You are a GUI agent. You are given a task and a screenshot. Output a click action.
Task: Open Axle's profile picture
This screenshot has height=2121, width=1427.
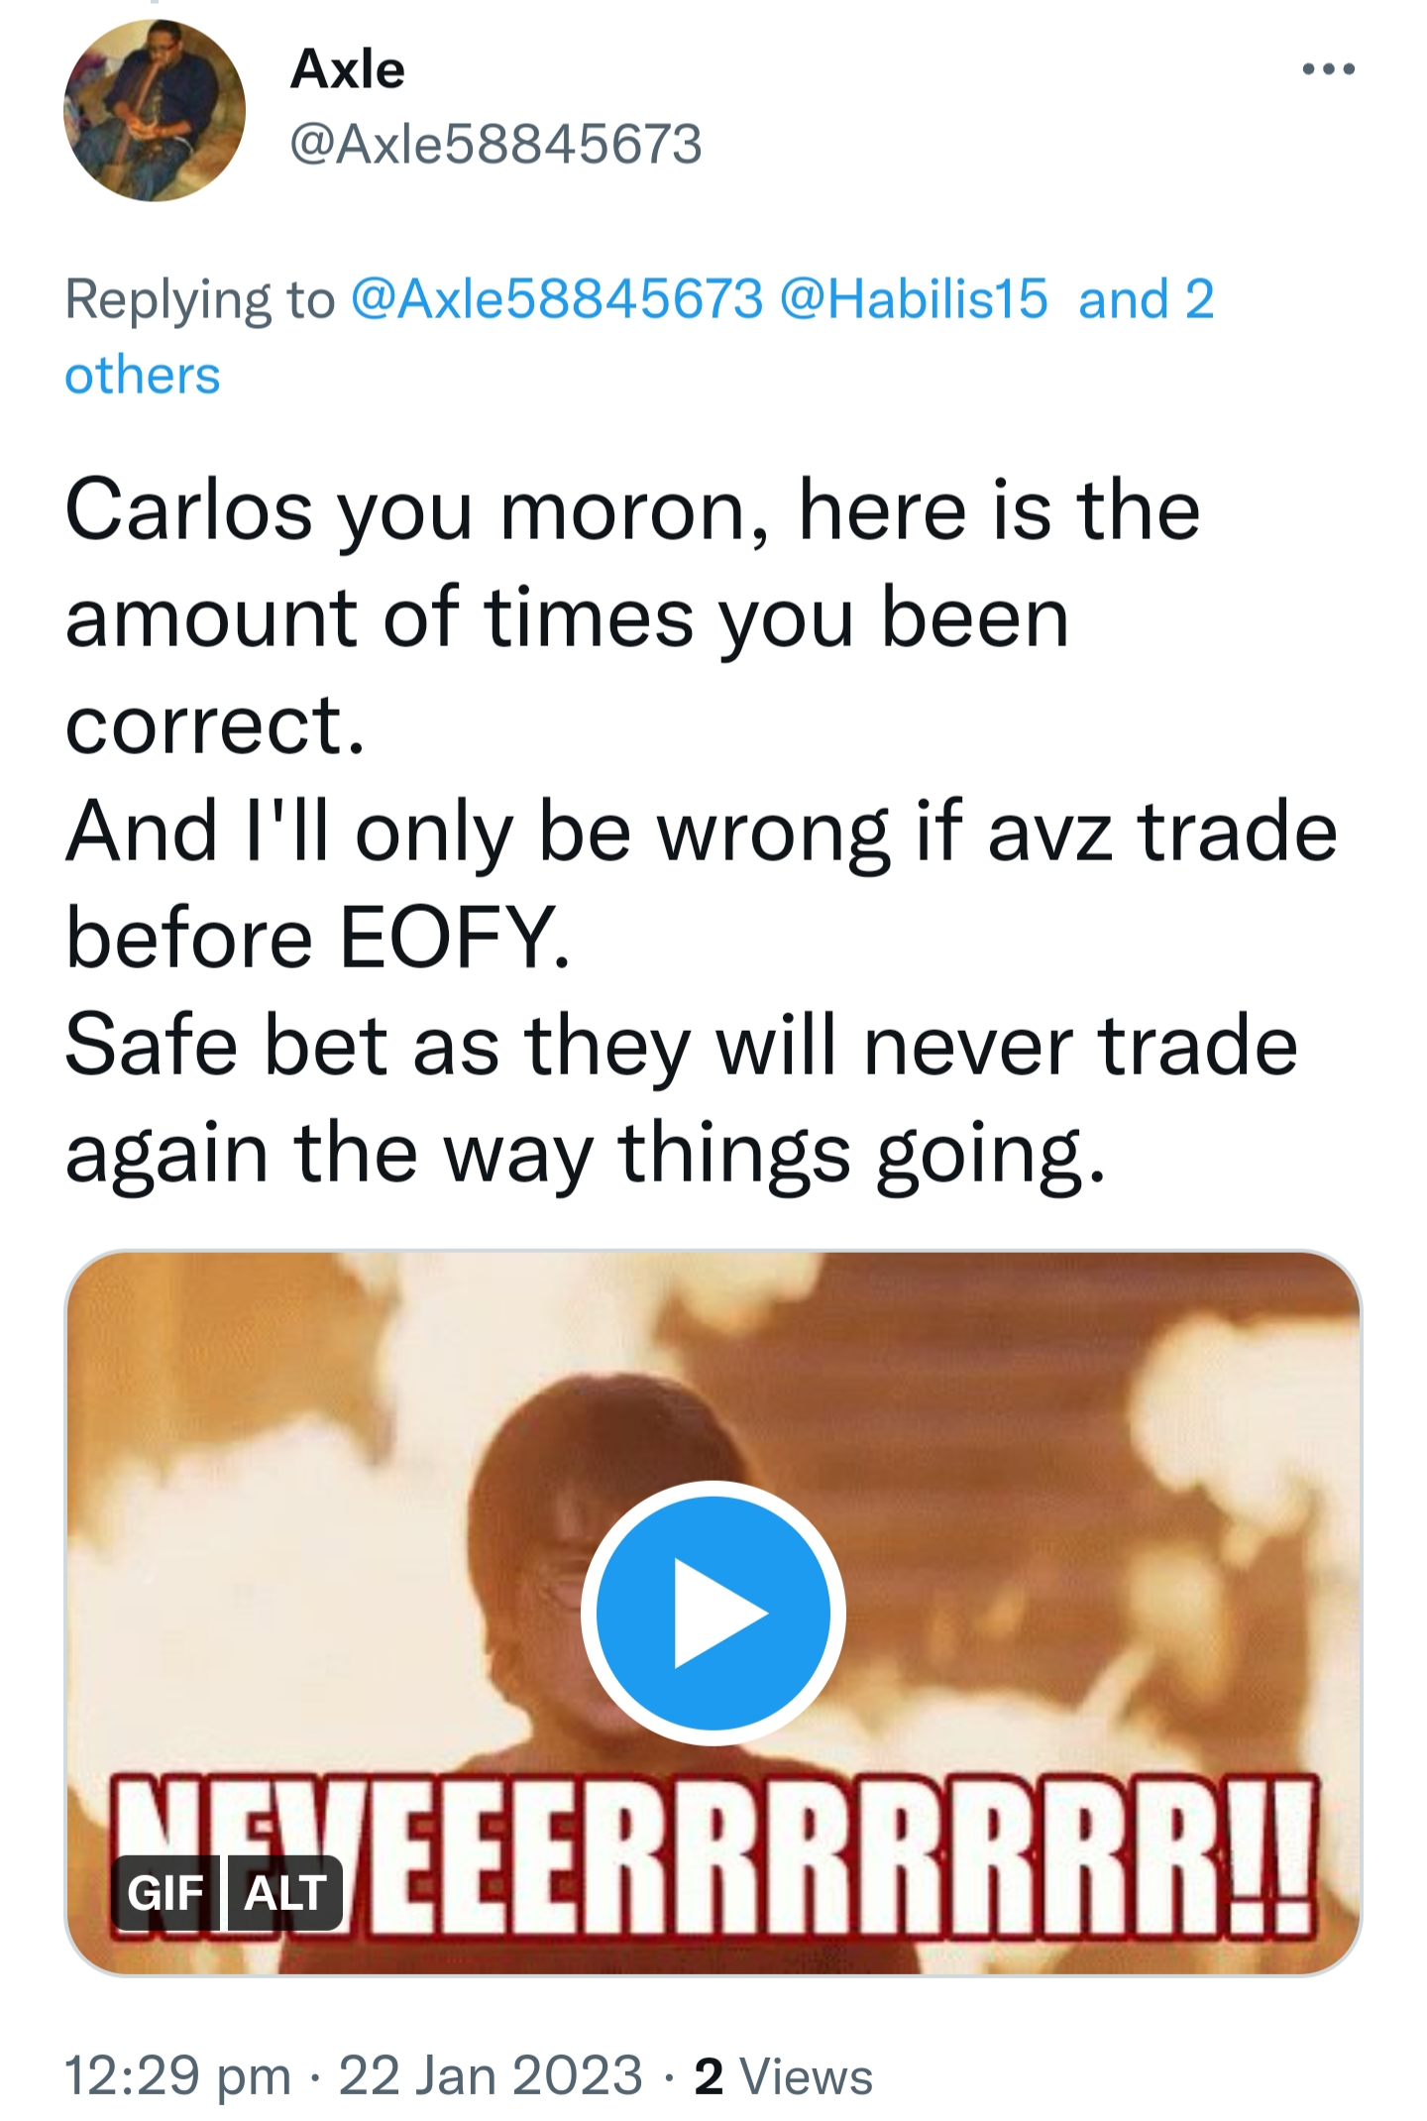click(155, 111)
